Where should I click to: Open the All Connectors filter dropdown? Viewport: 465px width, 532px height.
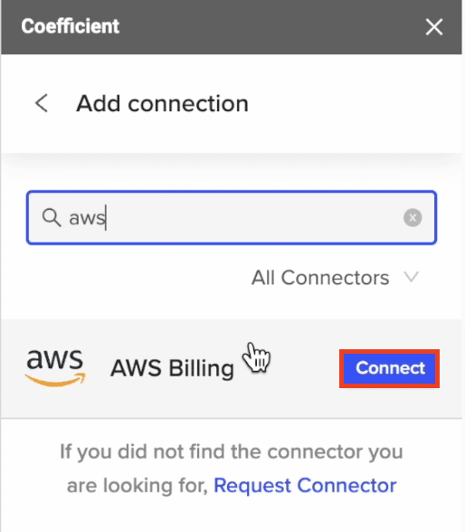(336, 278)
